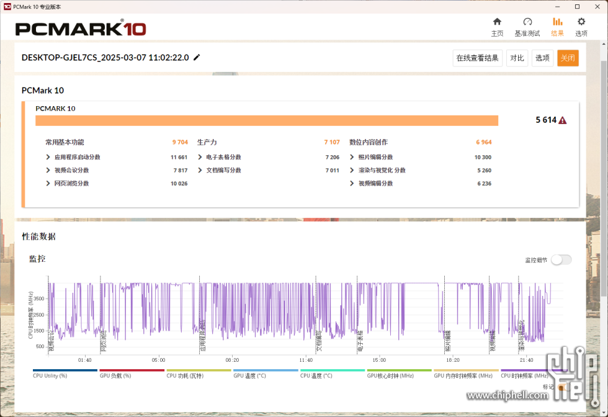Click the 视频会议 marker on the chart

click(51, 341)
